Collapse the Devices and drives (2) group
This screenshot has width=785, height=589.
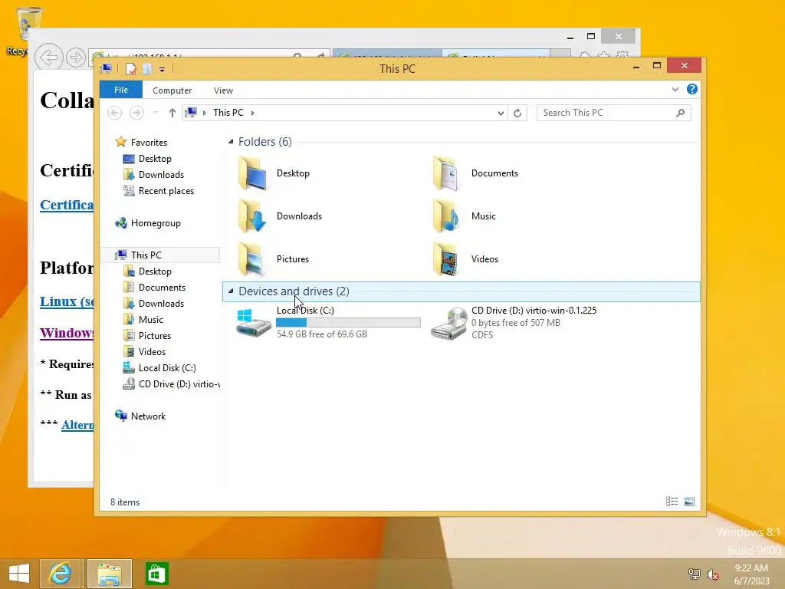[231, 291]
